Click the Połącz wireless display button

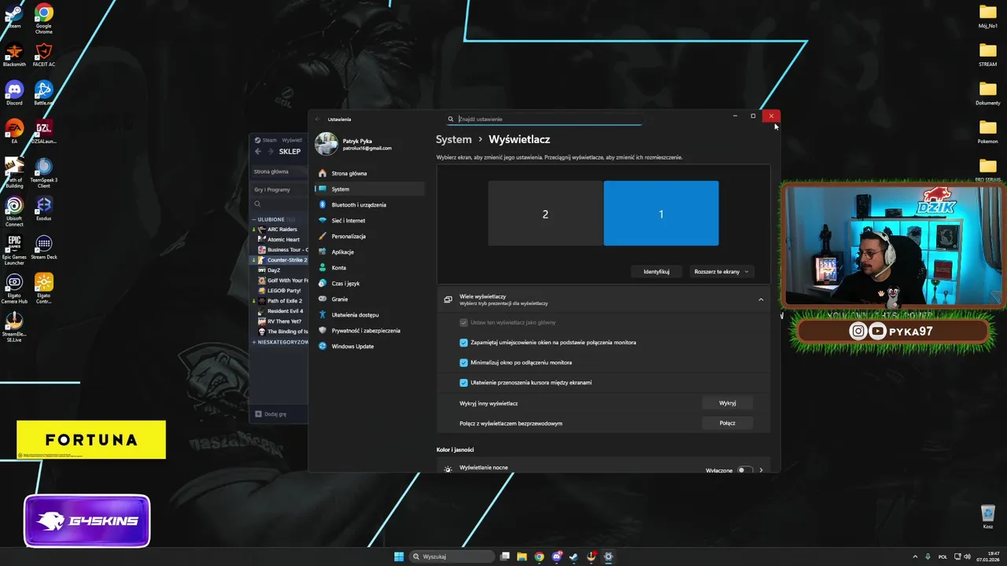coord(727,423)
